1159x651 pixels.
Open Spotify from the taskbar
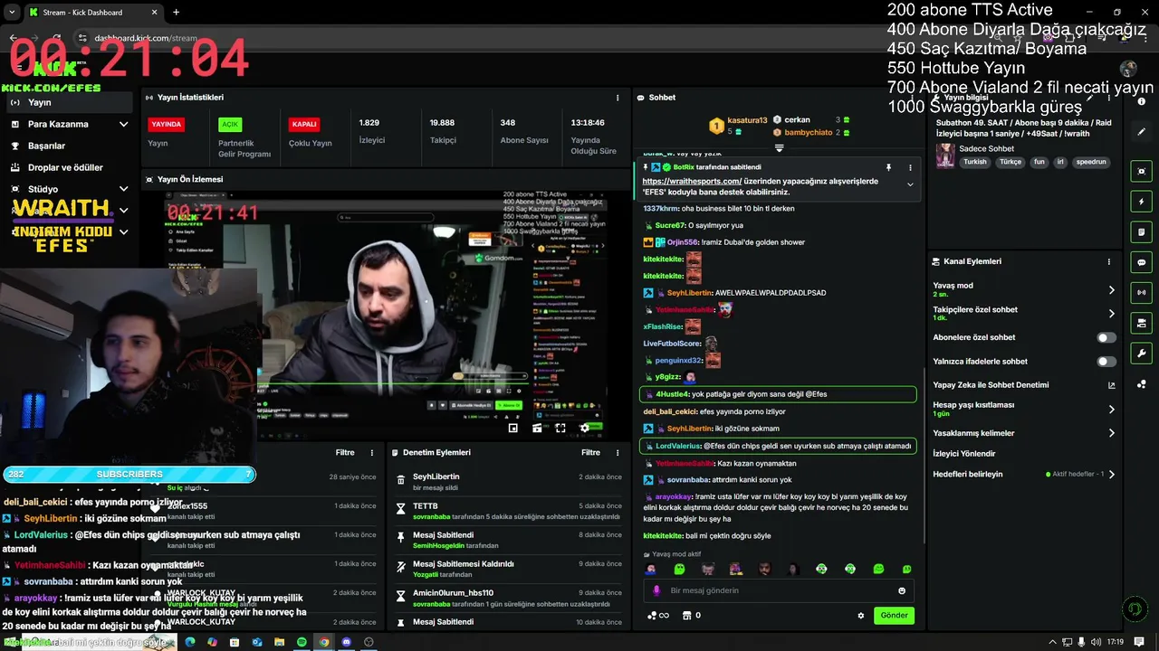(302, 642)
